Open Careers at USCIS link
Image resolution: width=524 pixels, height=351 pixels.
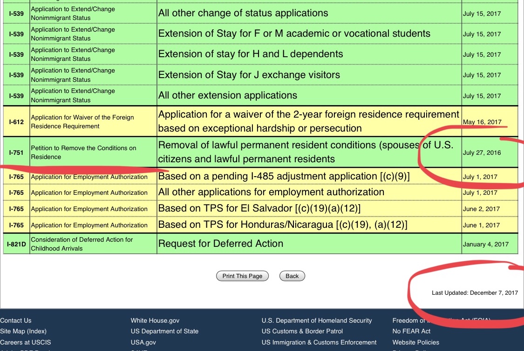[26, 342]
